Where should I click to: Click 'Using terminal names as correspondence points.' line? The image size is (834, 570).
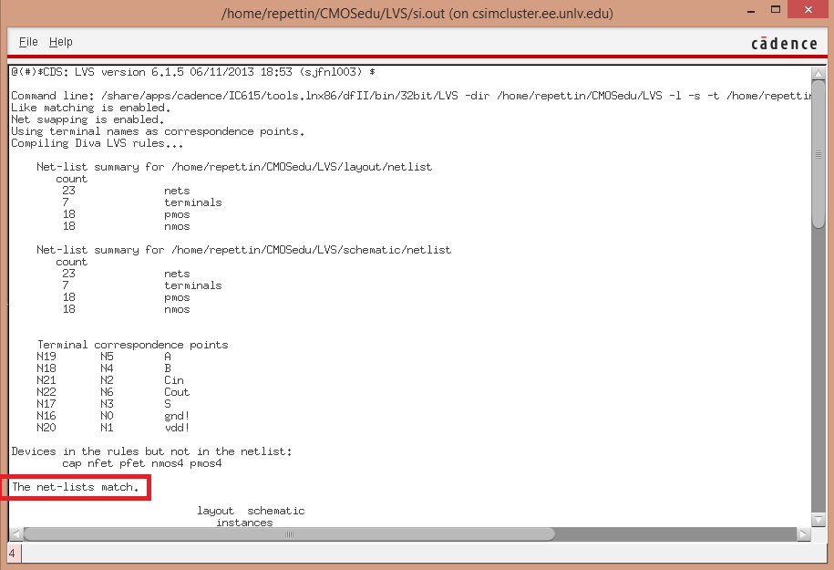click(x=158, y=131)
